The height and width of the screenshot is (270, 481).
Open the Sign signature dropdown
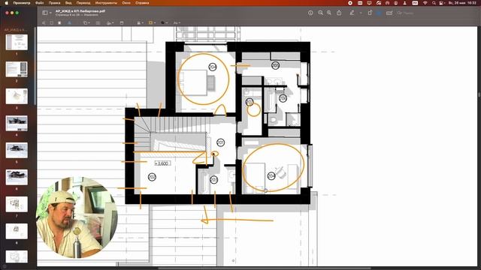point(110,22)
